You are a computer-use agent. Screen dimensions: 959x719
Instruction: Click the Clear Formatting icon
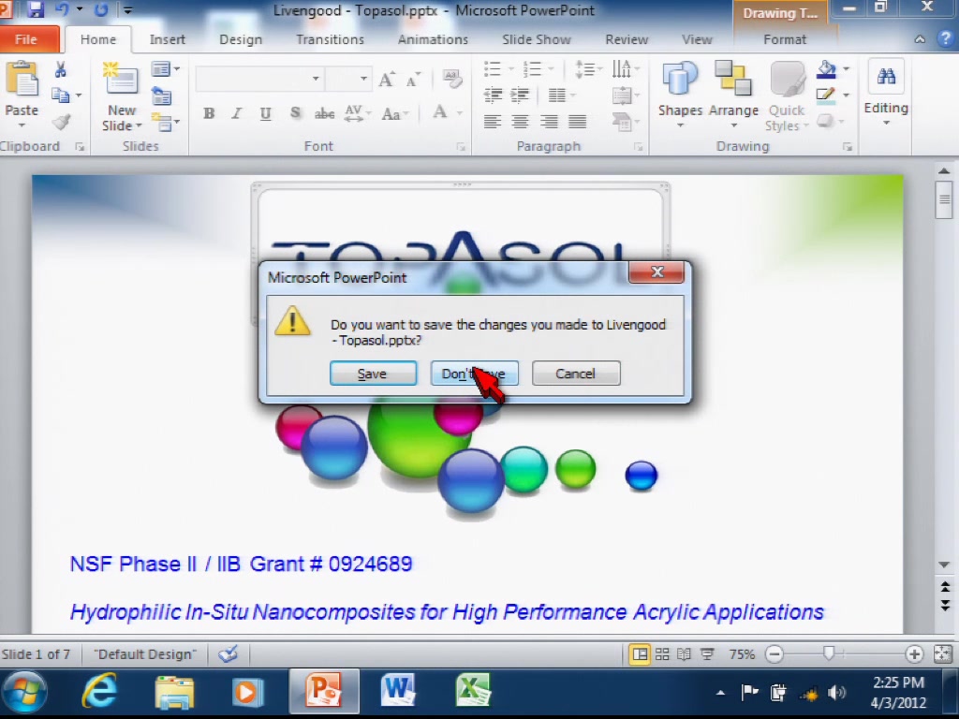452,79
